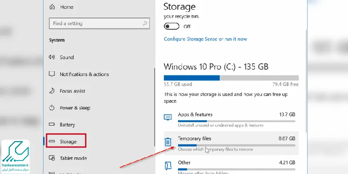The height and width of the screenshot is (174, 348).
Task: Click the magnifier icon in search box
Action: [x=145, y=23]
